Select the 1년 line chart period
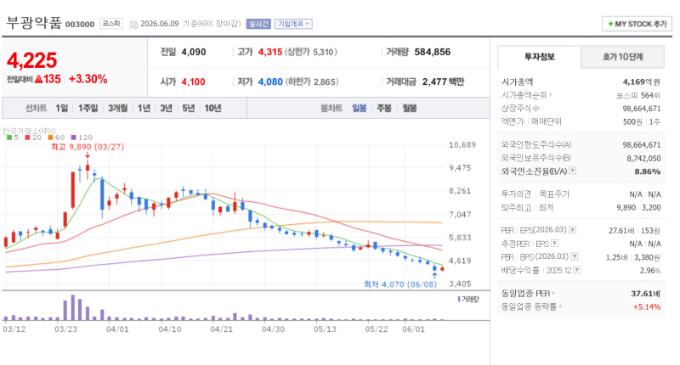This screenshot has width=680, height=365. (144, 109)
